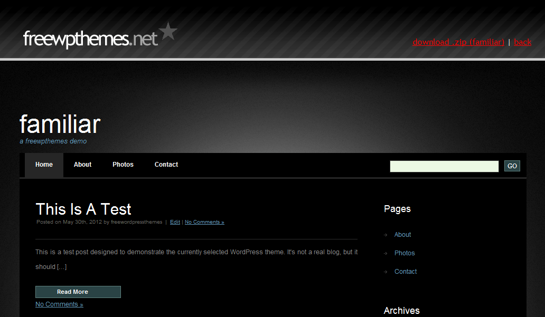Click inside the search input field
545x317 pixels.
tap(444, 166)
